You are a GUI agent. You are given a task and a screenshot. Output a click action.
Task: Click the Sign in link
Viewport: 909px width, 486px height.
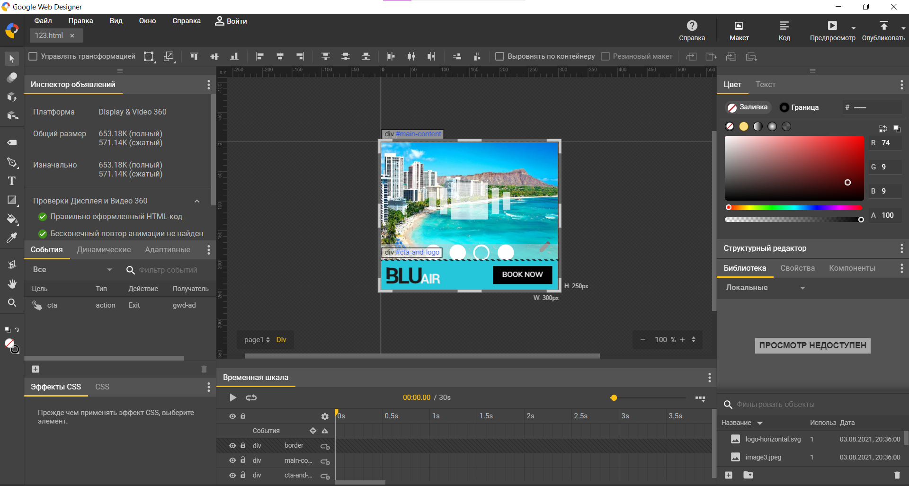coord(231,21)
